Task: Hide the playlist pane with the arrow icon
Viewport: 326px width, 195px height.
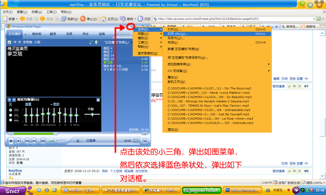Action: click(x=97, y=42)
